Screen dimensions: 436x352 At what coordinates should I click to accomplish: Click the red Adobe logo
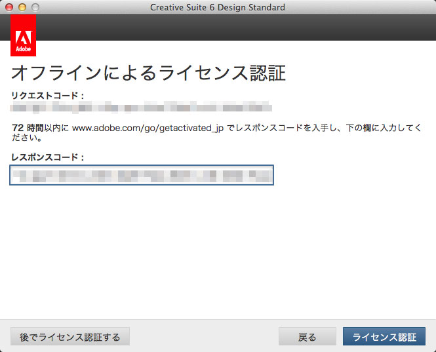[x=24, y=35]
